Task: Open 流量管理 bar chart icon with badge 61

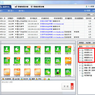Action: [27, 49]
